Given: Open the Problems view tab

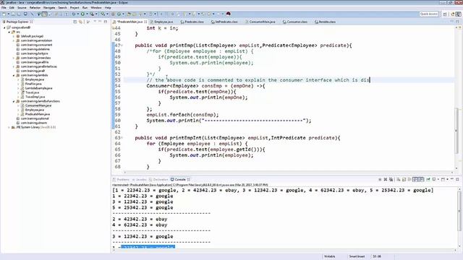Looking at the screenshot, I should click(x=123, y=180).
